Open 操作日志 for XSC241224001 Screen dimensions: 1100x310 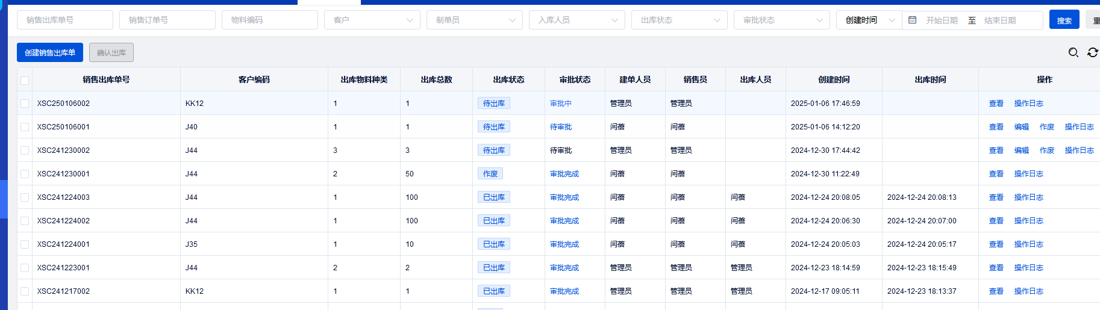click(x=1029, y=244)
